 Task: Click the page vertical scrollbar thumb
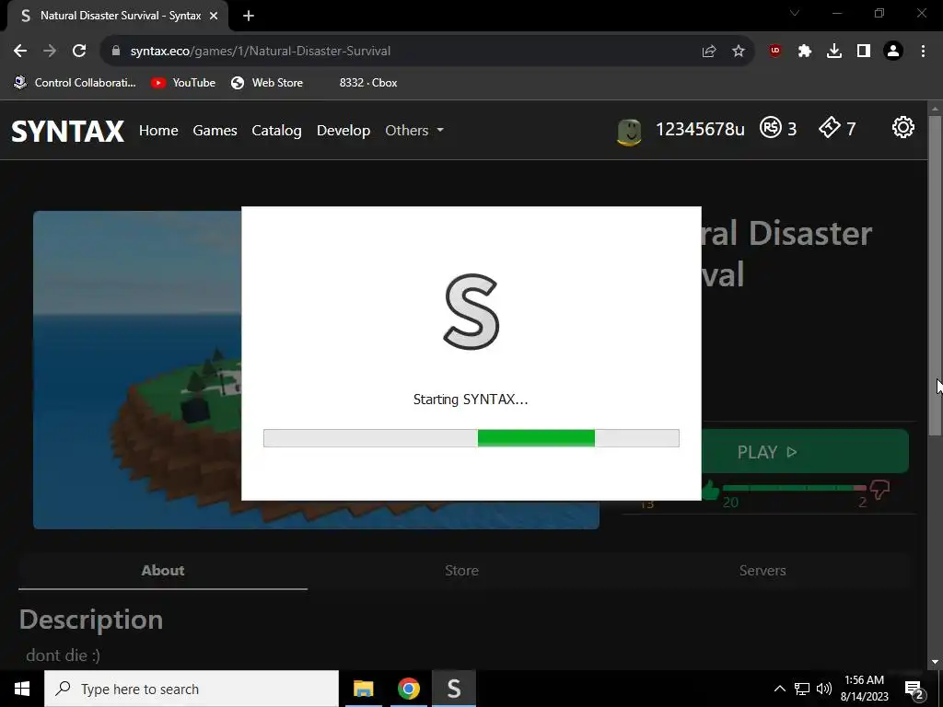935,274
